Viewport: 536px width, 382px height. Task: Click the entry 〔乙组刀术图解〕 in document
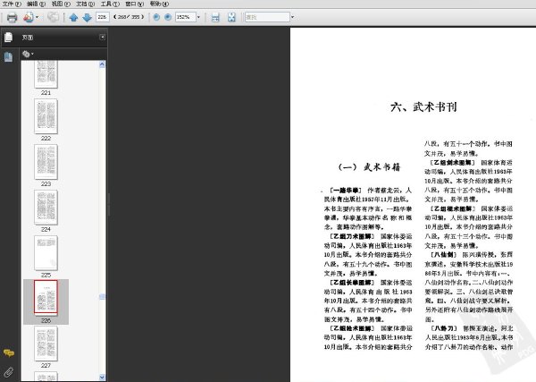[x=352, y=236]
